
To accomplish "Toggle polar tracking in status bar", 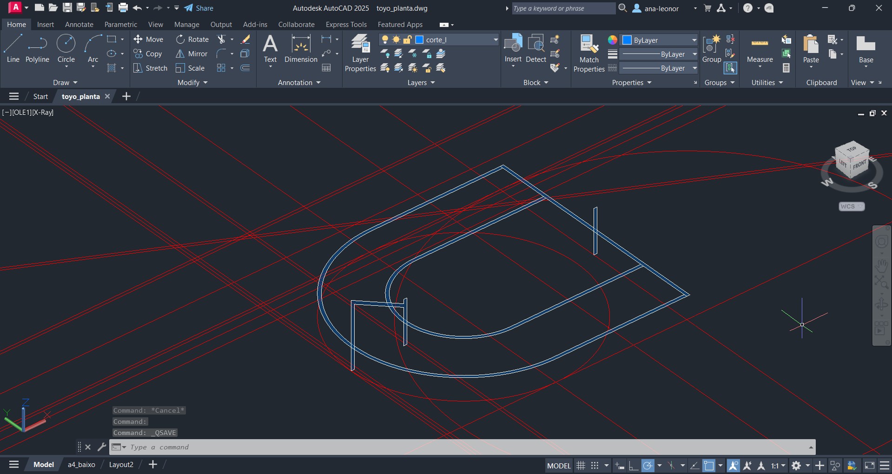I will coord(648,465).
